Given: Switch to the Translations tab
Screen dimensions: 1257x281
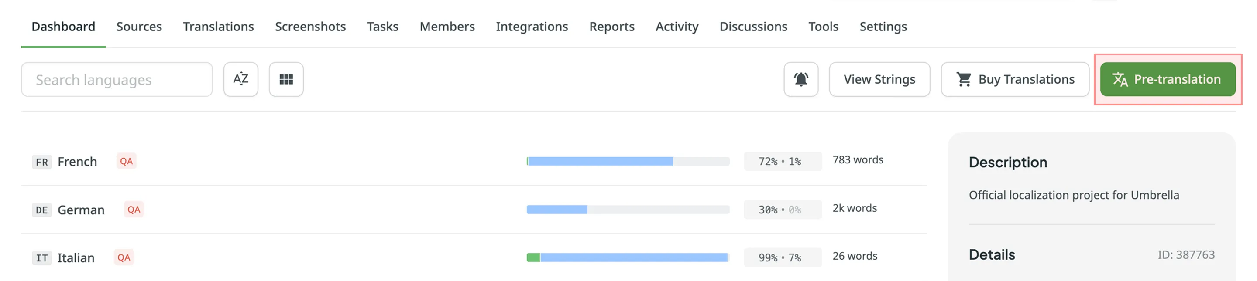Looking at the screenshot, I should coord(218,26).
